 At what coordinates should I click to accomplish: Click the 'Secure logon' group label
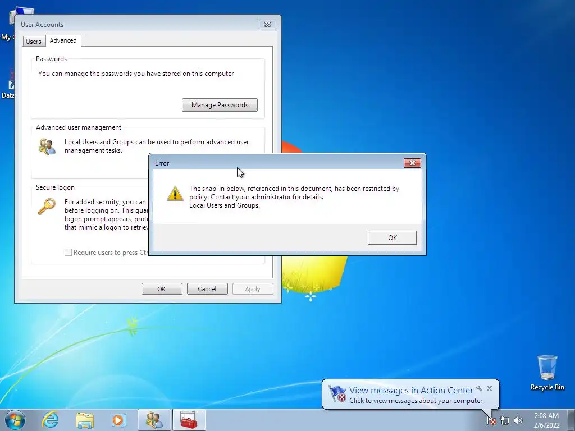click(x=55, y=187)
